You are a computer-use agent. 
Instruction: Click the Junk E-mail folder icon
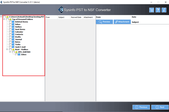coord(13,47)
